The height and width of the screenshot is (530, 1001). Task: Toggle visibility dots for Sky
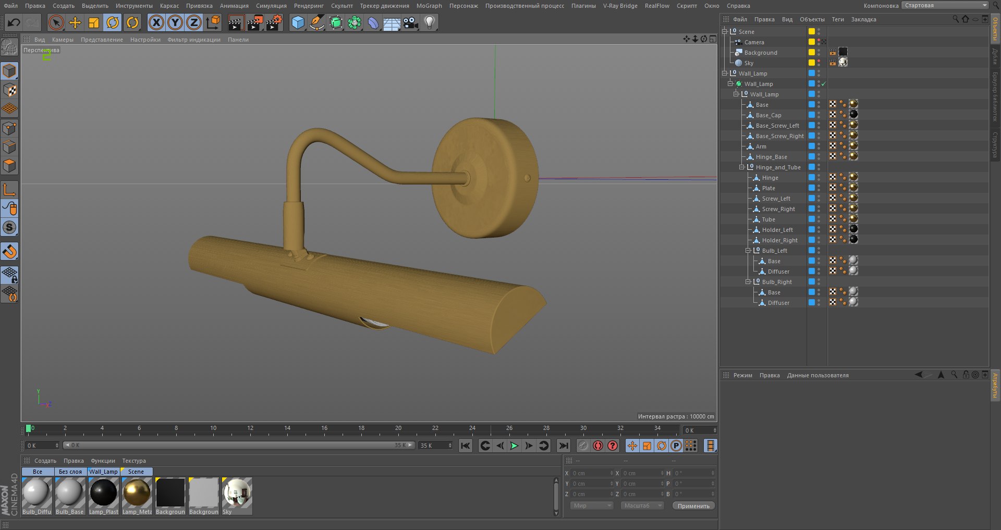(819, 63)
